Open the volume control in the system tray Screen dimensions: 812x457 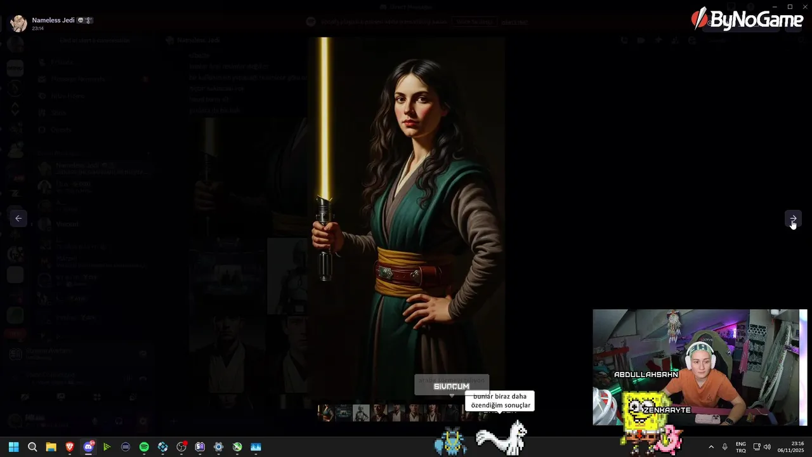coord(767,447)
